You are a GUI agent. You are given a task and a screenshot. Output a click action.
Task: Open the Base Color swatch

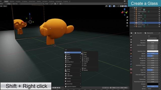click(x=153, y=40)
